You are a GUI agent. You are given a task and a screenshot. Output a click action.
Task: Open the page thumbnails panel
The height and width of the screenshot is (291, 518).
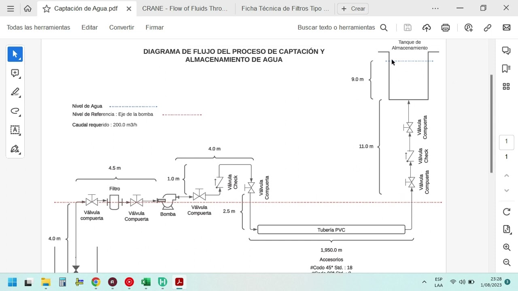(x=506, y=86)
